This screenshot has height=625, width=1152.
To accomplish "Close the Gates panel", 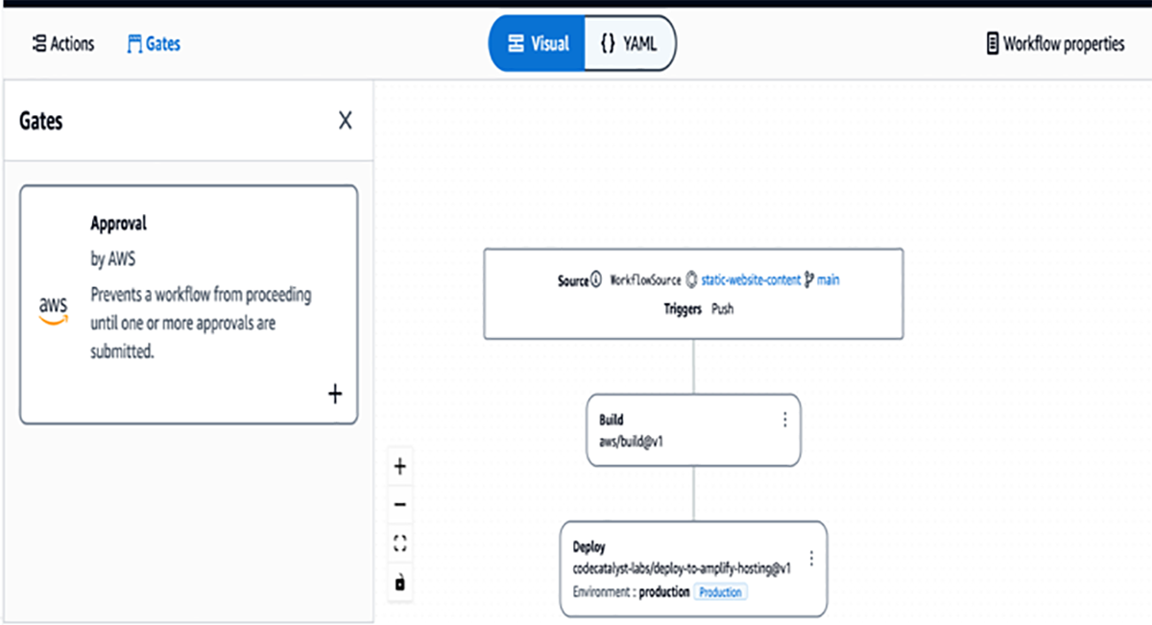I will click(346, 121).
